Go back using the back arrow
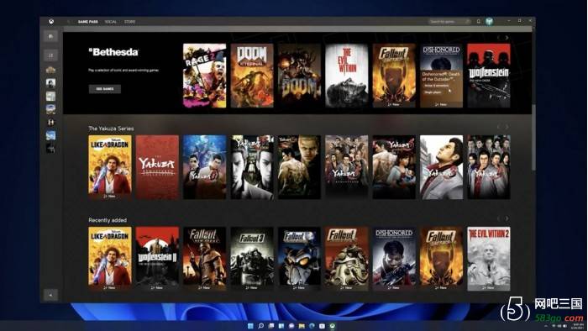Screen dimensions: 588x331 click(68, 22)
